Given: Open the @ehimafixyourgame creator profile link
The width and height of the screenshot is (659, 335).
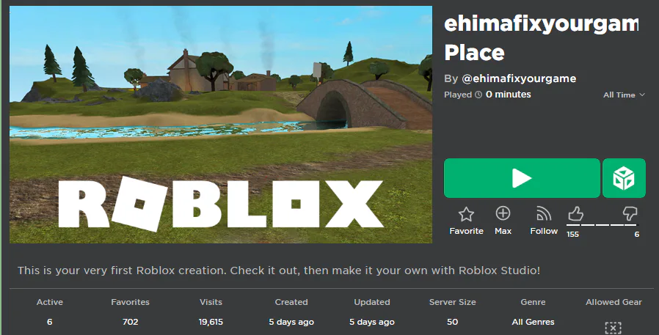Looking at the screenshot, I should [x=519, y=78].
